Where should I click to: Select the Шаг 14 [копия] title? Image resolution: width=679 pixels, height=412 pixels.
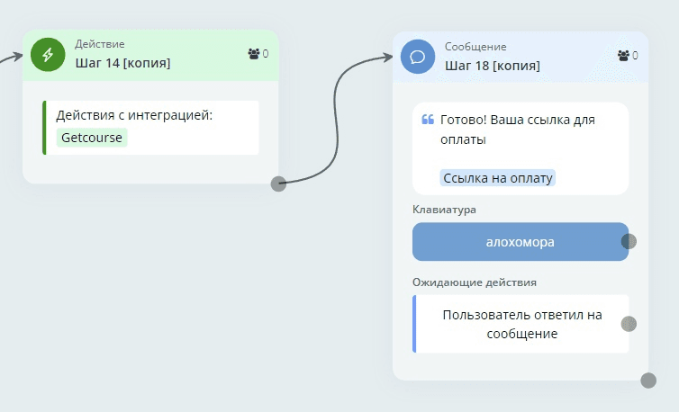pos(122,63)
